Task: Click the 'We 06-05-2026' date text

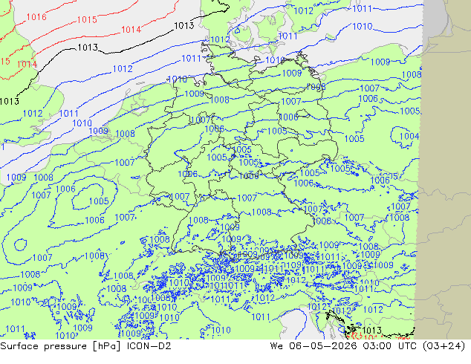Action: click(x=314, y=346)
